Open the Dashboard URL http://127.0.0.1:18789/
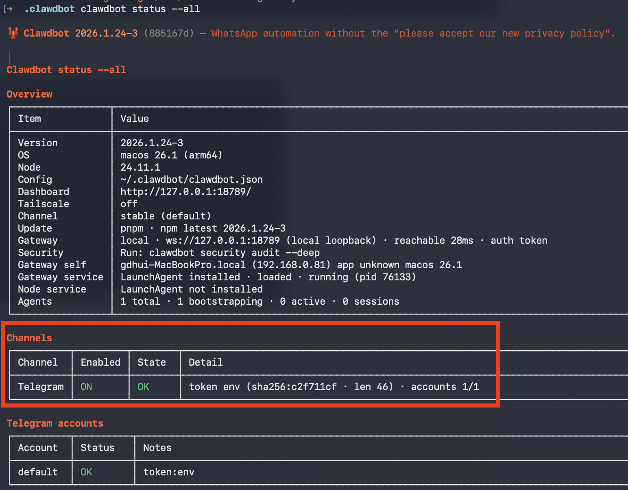628x490 pixels. [x=186, y=192]
